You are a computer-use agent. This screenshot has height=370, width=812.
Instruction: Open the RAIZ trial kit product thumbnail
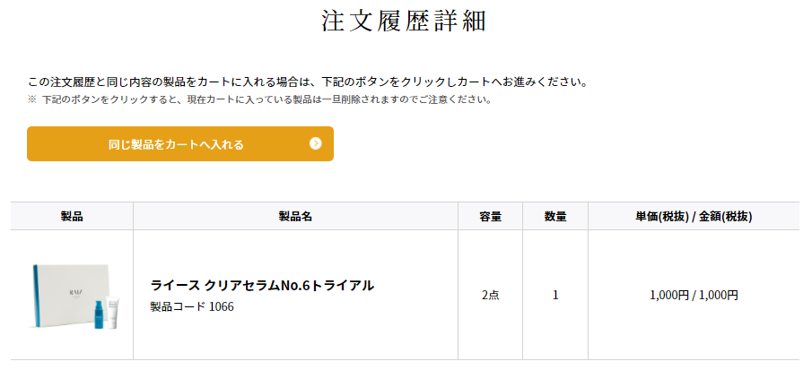[72, 296]
